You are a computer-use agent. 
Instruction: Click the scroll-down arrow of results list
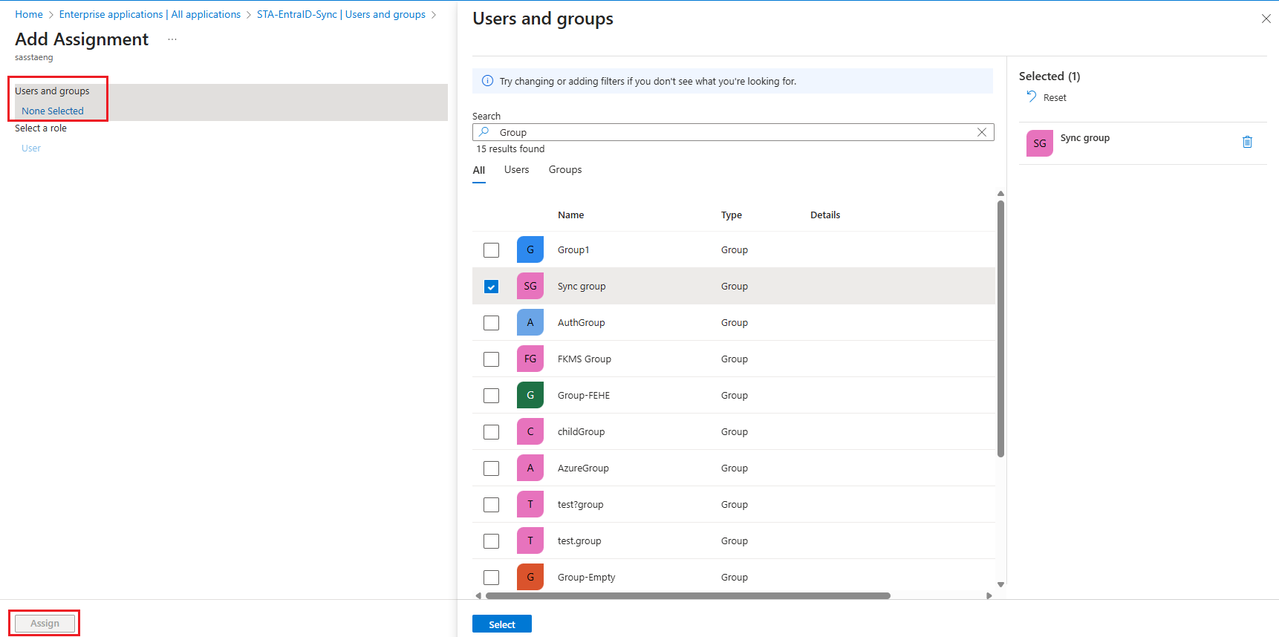point(1000,584)
